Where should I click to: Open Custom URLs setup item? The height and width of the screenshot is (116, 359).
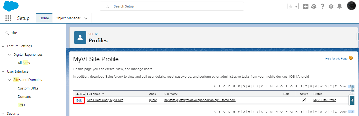[x=27, y=88]
